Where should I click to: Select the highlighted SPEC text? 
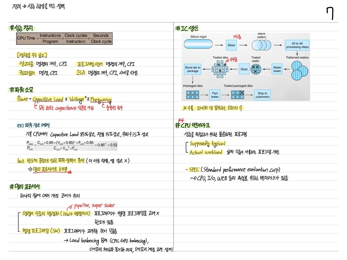click(194, 169)
